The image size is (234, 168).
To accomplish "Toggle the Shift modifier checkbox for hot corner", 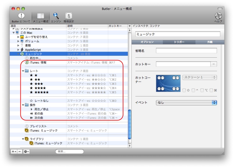I will coord(184,90).
